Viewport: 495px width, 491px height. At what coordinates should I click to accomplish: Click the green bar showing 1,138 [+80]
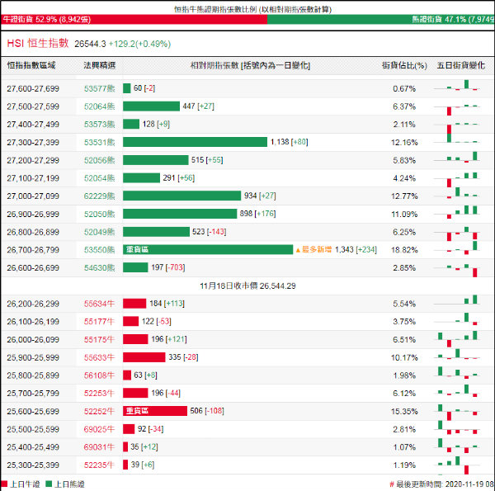click(195, 142)
